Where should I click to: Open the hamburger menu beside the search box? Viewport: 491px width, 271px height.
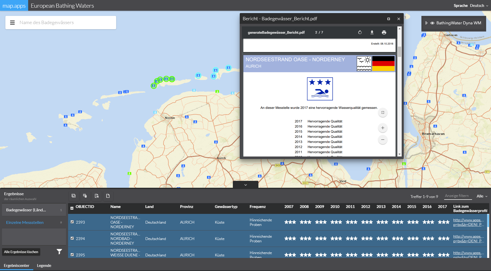(x=12, y=23)
